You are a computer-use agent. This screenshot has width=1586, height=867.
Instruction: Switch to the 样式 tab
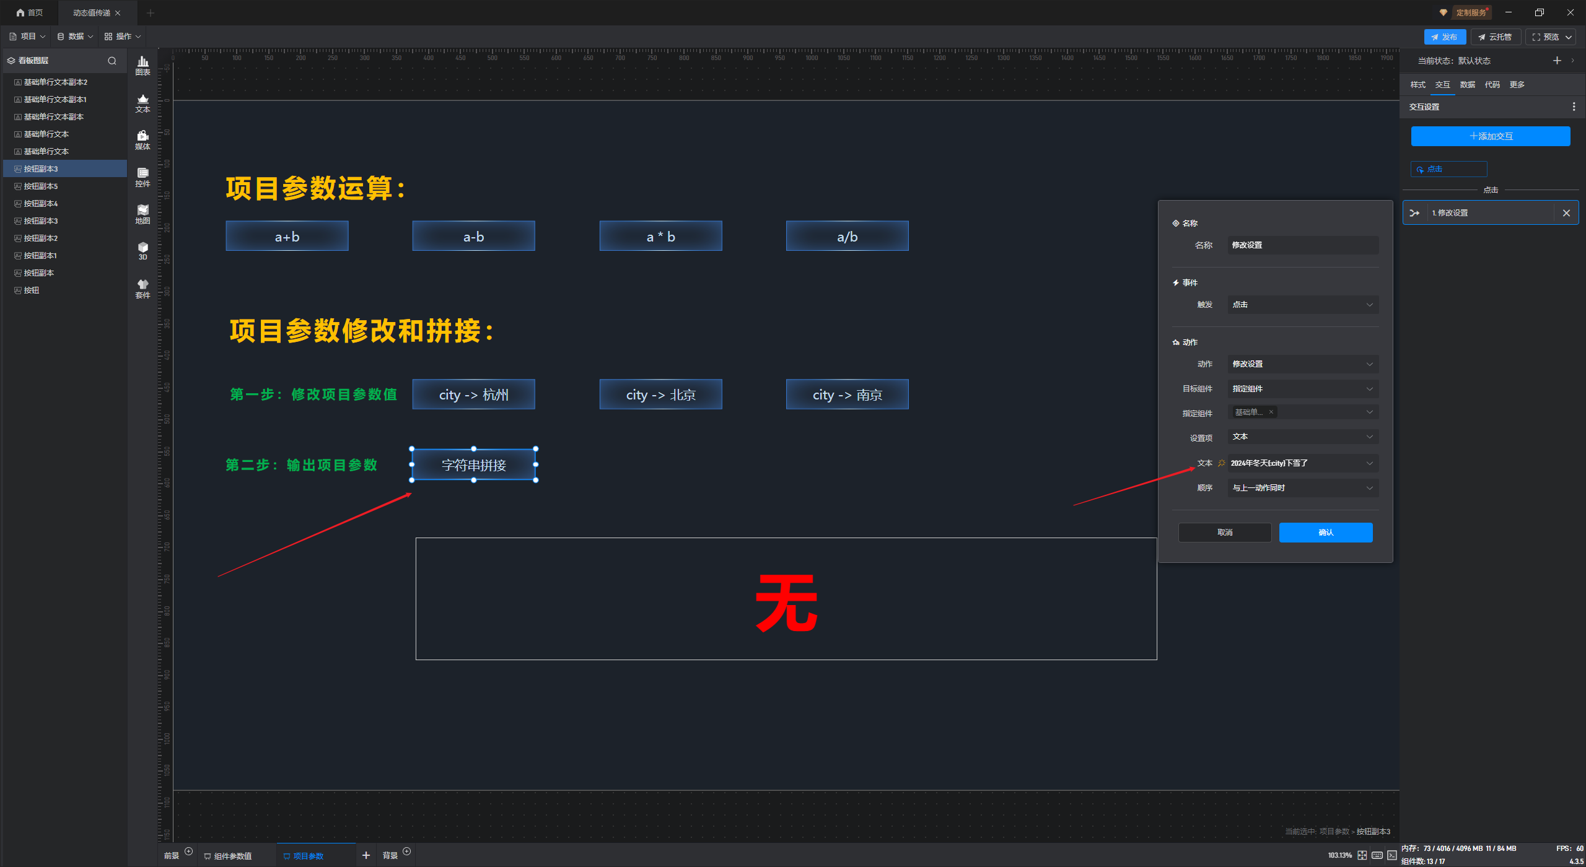click(x=1417, y=85)
